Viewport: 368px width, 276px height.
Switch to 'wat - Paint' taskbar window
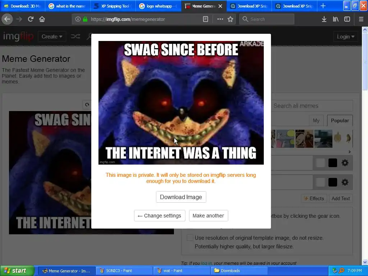click(x=181, y=271)
